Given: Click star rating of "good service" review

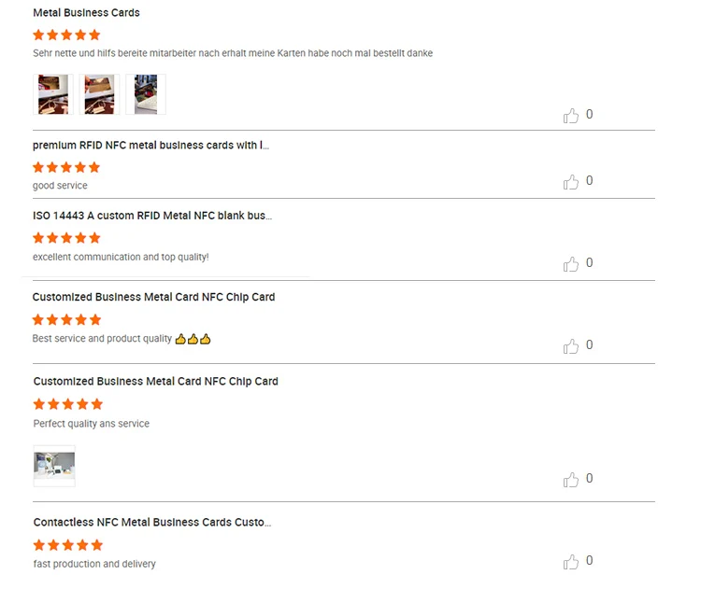Looking at the screenshot, I should (x=66, y=167).
